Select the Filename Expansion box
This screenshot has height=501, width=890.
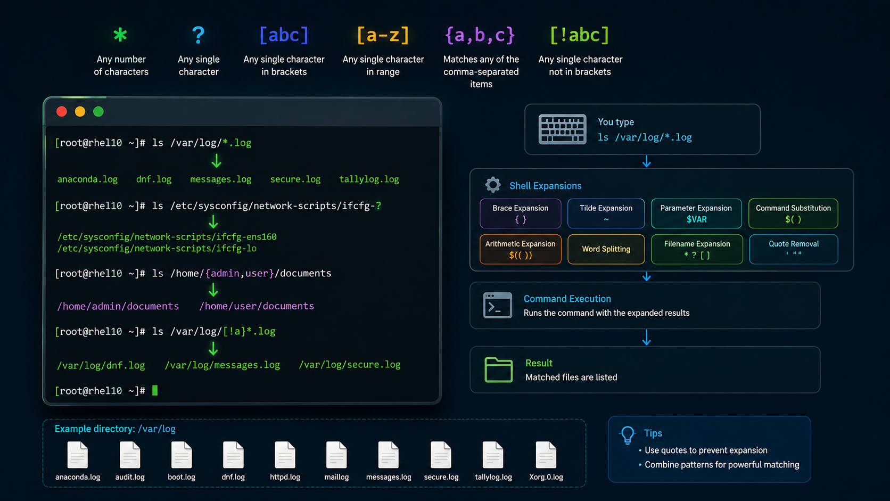[697, 249]
